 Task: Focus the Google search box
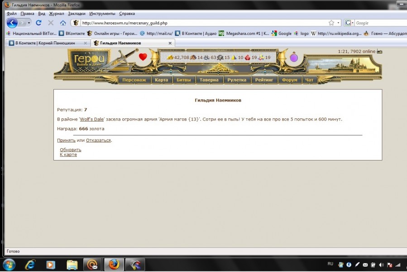tap(381, 23)
